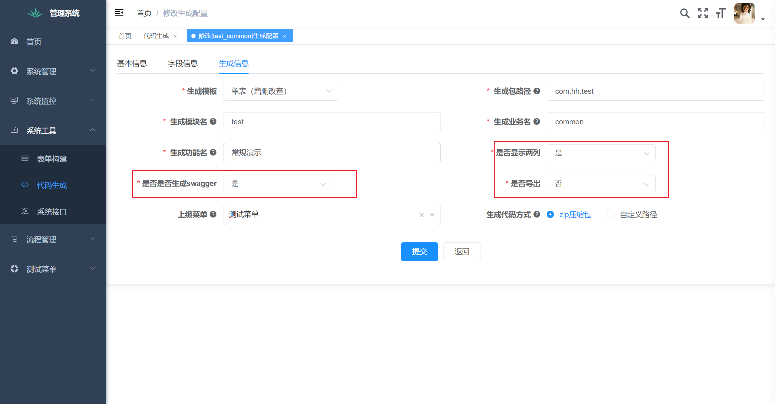775x404 pixels.
Task: Focus the 生成业务名 input field
Action: pos(655,122)
